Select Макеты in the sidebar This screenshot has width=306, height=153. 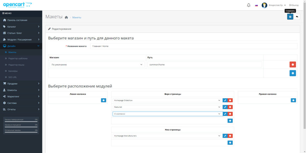21,52
